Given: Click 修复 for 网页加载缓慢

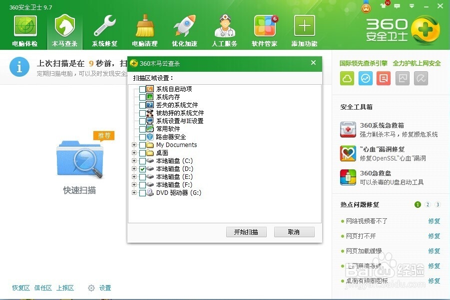Looking at the screenshot, I should pos(434,251).
